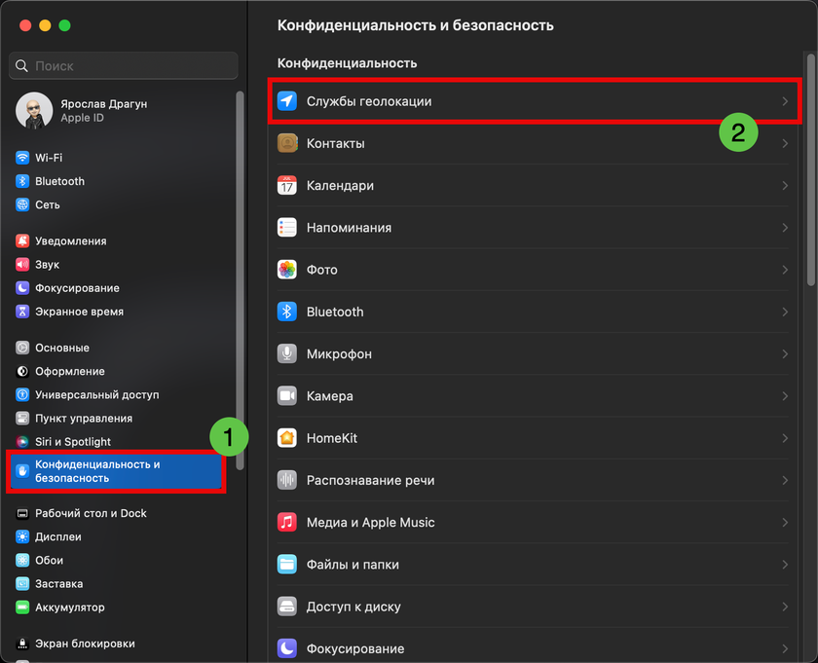Open the Календари calendar icon
Viewport: 818px width, 663px height.
287,185
